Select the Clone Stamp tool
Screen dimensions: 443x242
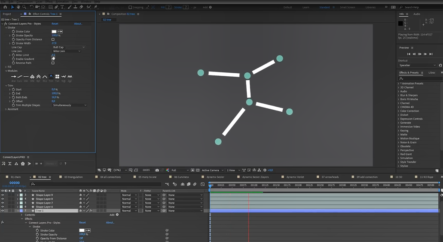(x=76, y=7)
